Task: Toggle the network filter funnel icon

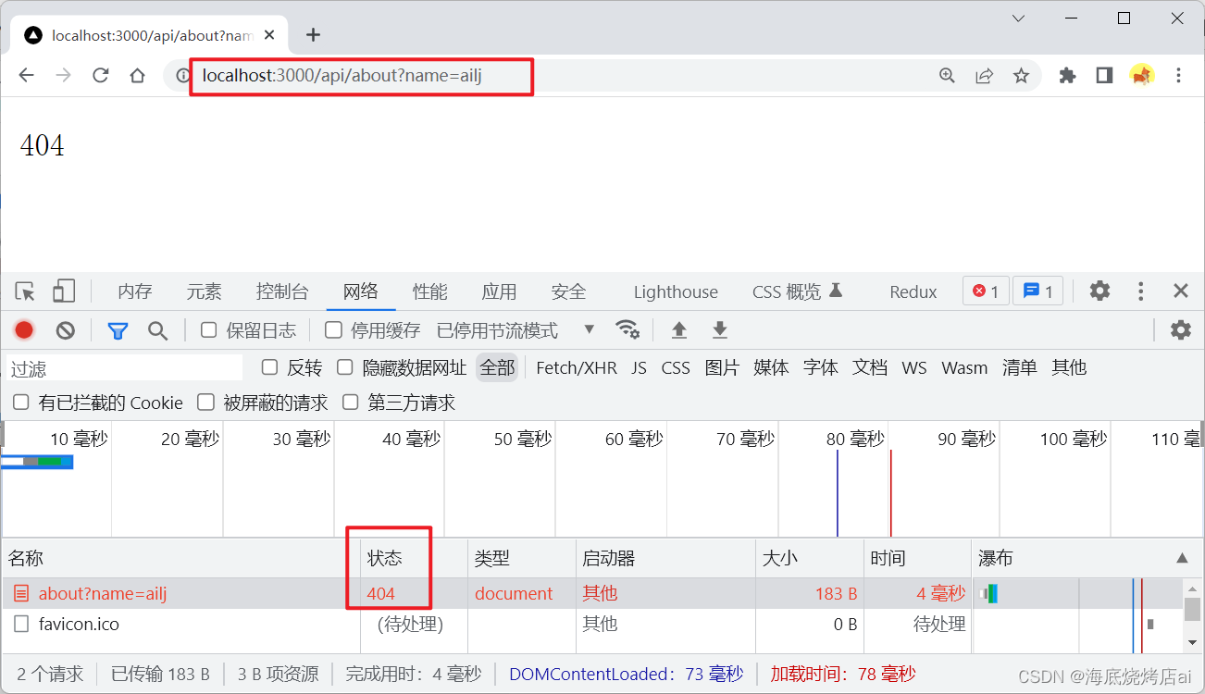Action: (118, 330)
